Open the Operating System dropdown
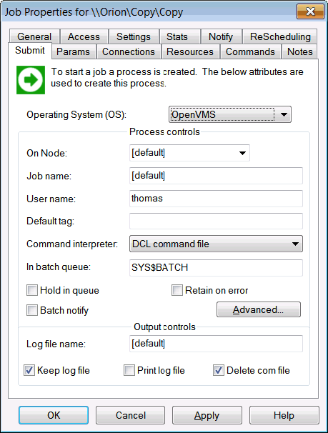The image size is (328, 433). coord(229,114)
